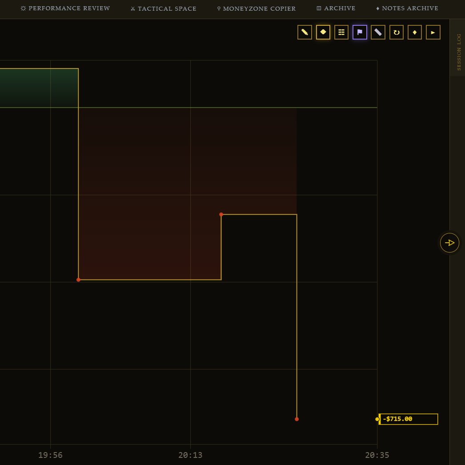465x465 pixels.
Task: Open the Performance Review tab
Action: click(65, 8)
